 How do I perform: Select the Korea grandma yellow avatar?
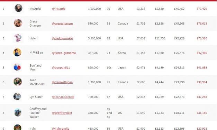17,52
